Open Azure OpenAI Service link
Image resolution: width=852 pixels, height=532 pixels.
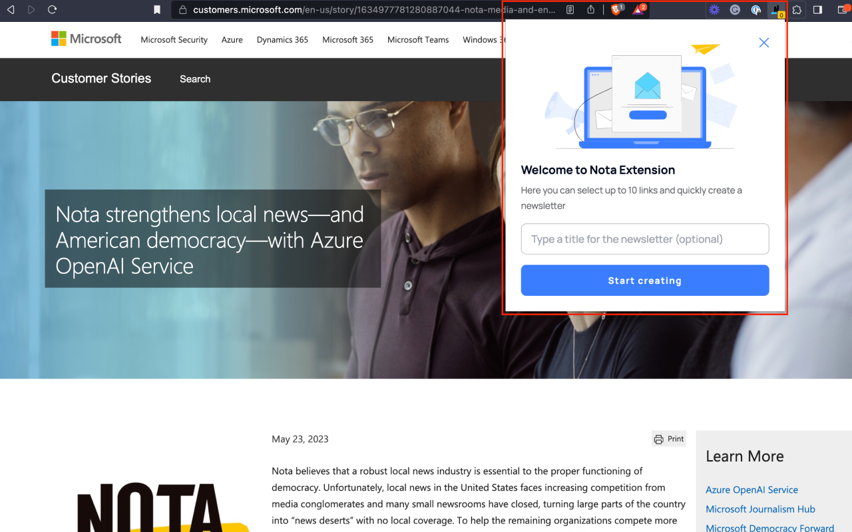[x=752, y=490]
